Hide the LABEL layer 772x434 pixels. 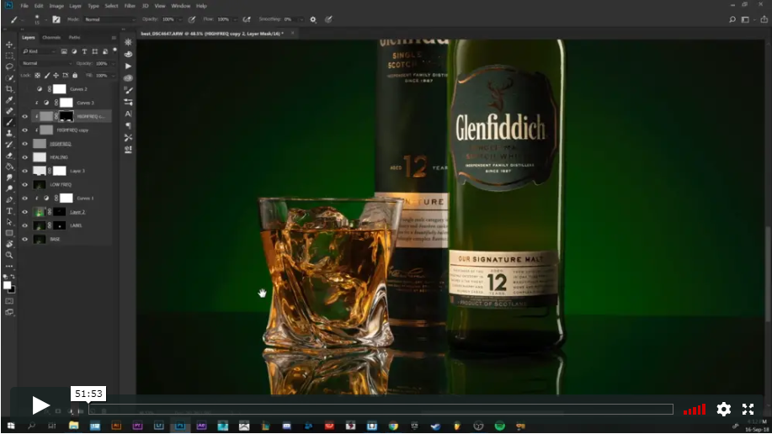(24, 225)
